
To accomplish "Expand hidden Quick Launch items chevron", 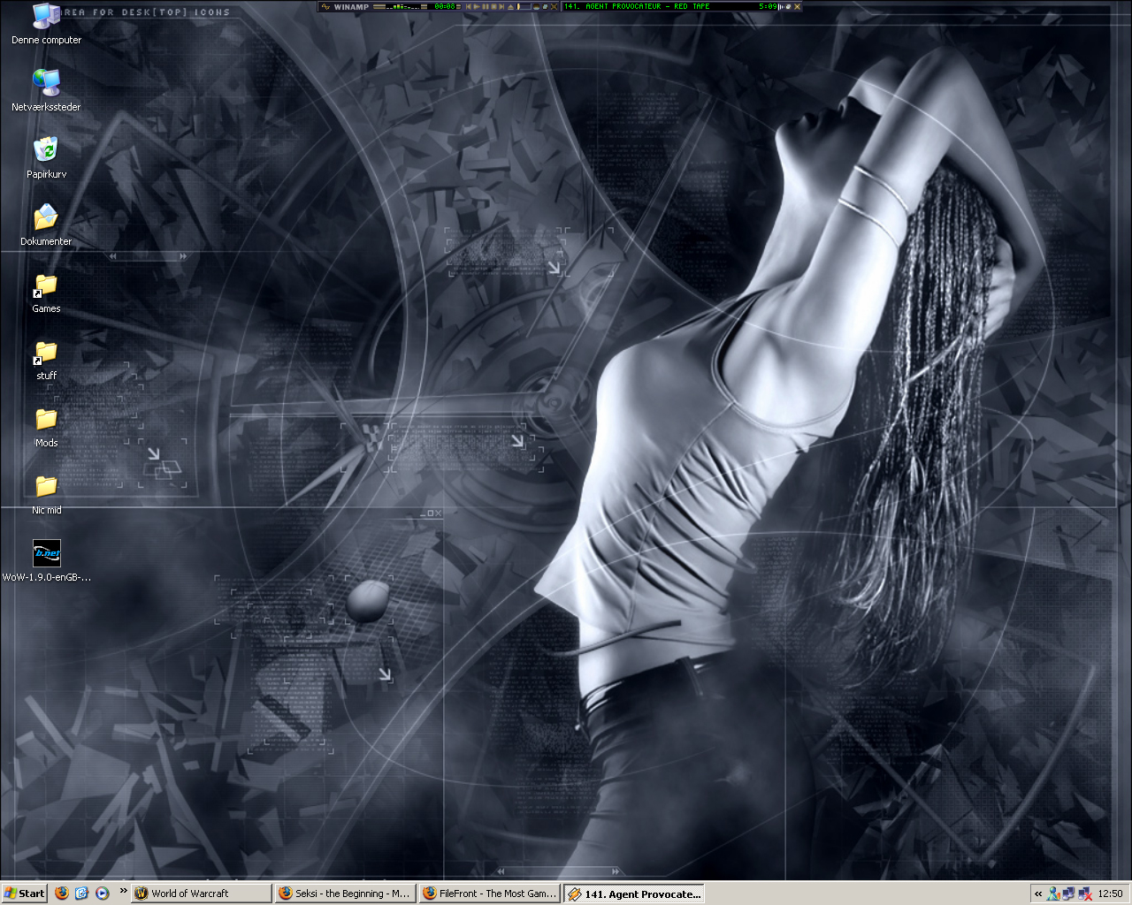I will 123,891.
